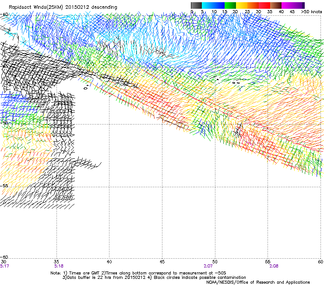Click the '35' longitude label on bottom axis
Viewport: 324px width, 285px height.
pos(56,262)
